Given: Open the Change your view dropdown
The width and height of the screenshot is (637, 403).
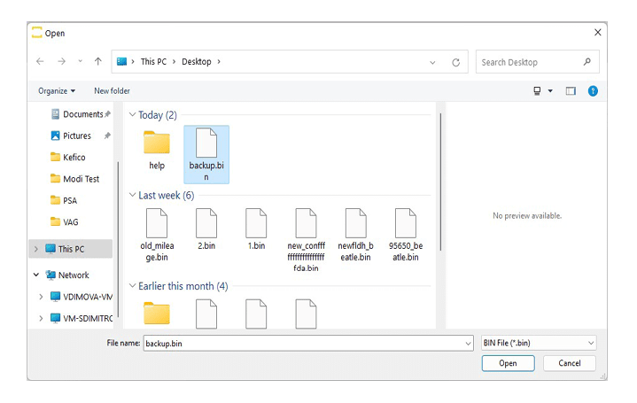Looking at the screenshot, I should [550, 90].
